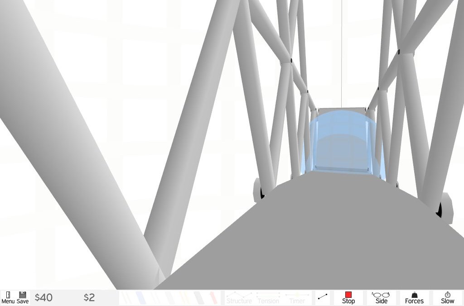This screenshot has height=306, width=464.
Task: Select the Tension mode button
Action: [268, 298]
